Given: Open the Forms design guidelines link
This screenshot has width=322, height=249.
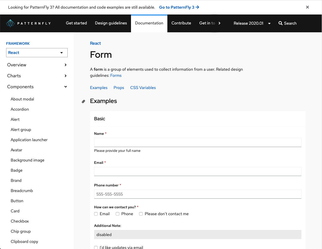Looking at the screenshot, I should click(x=116, y=76).
